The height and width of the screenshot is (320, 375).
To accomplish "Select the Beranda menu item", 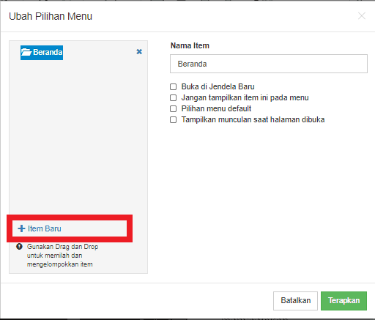I will [42, 53].
